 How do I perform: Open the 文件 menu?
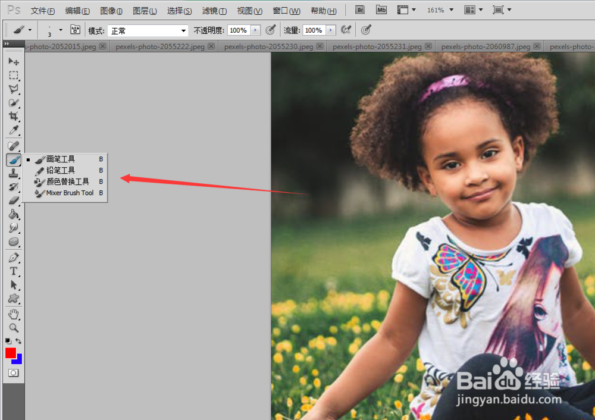(x=43, y=11)
